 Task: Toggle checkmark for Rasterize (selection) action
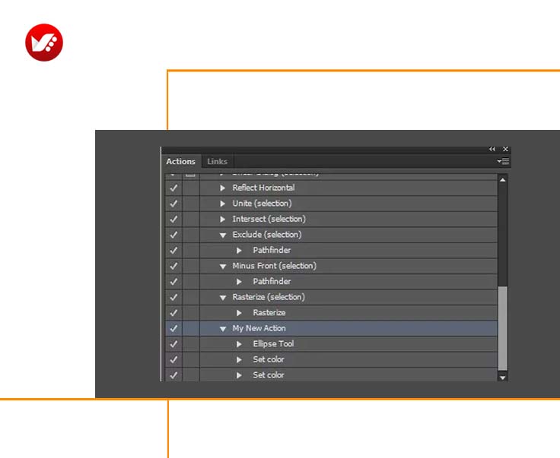click(x=173, y=297)
